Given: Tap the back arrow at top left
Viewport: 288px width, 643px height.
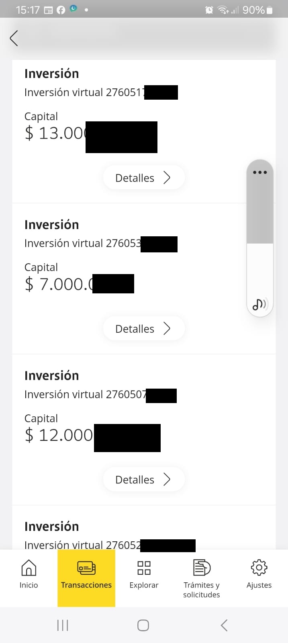Looking at the screenshot, I should tap(14, 38).
